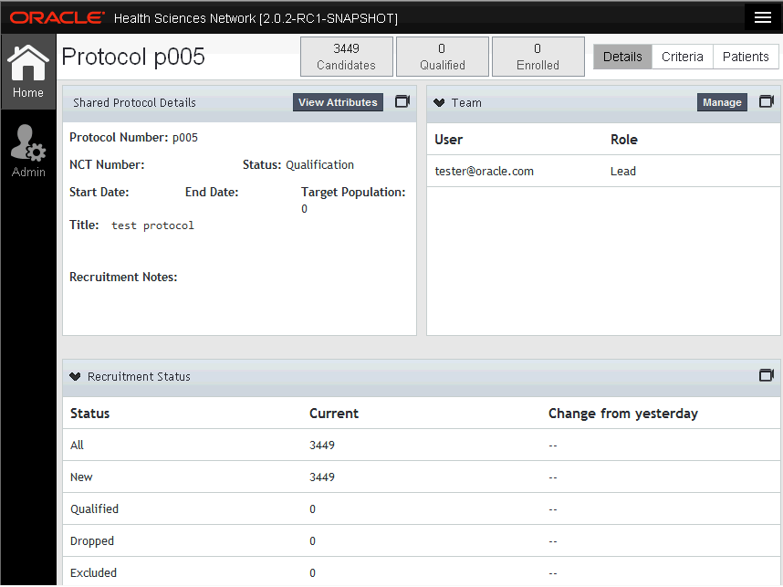
Task: Collapse the Team panel chevron
Action: click(x=439, y=102)
